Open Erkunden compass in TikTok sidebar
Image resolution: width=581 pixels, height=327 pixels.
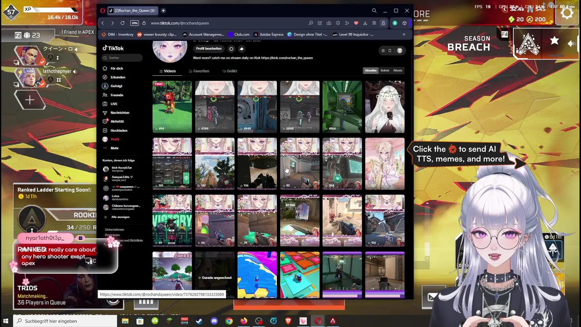coord(105,77)
